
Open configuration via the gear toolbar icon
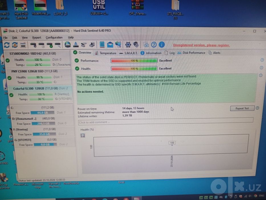click(x=128, y=45)
